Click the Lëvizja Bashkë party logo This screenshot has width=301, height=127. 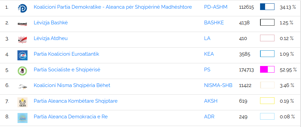coord(22,24)
